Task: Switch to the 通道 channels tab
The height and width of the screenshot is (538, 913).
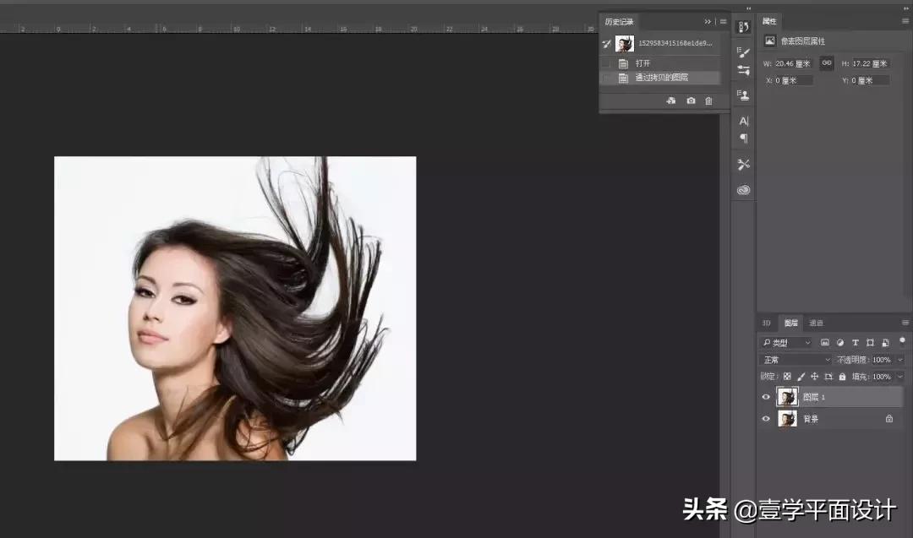Action: click(816, 323)
